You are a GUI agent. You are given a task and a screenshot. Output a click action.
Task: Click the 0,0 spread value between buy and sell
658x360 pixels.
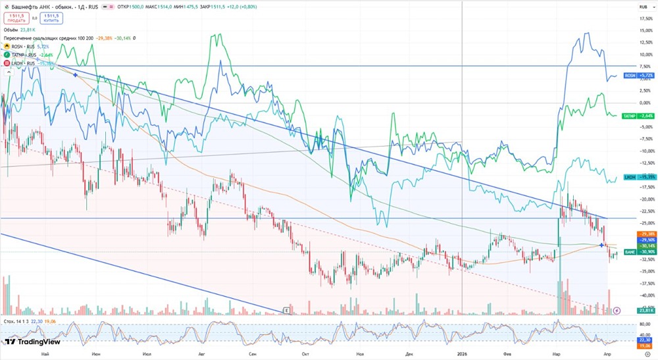coord(34,18)
